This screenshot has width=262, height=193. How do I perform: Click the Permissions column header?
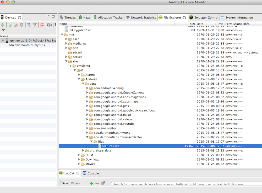click(x=234, y=24)
